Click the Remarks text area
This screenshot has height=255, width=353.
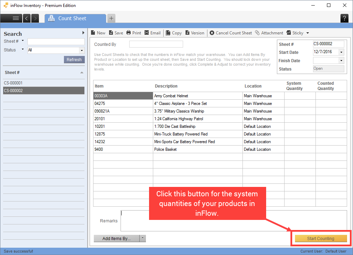coord(234,221)
